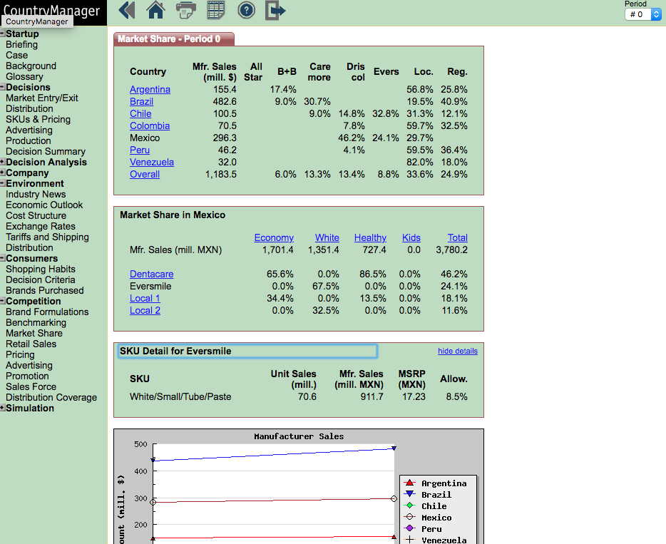This screenshot has width=666, height=544.
Task: Click the Kids segment link
Action: (411, 238)
